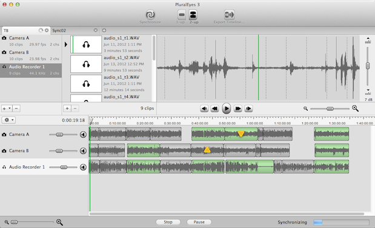Image resolution: width=375 pixels, height=228 pixels.
Task: Click the clip list scrollbar
Action: (154, 48)
